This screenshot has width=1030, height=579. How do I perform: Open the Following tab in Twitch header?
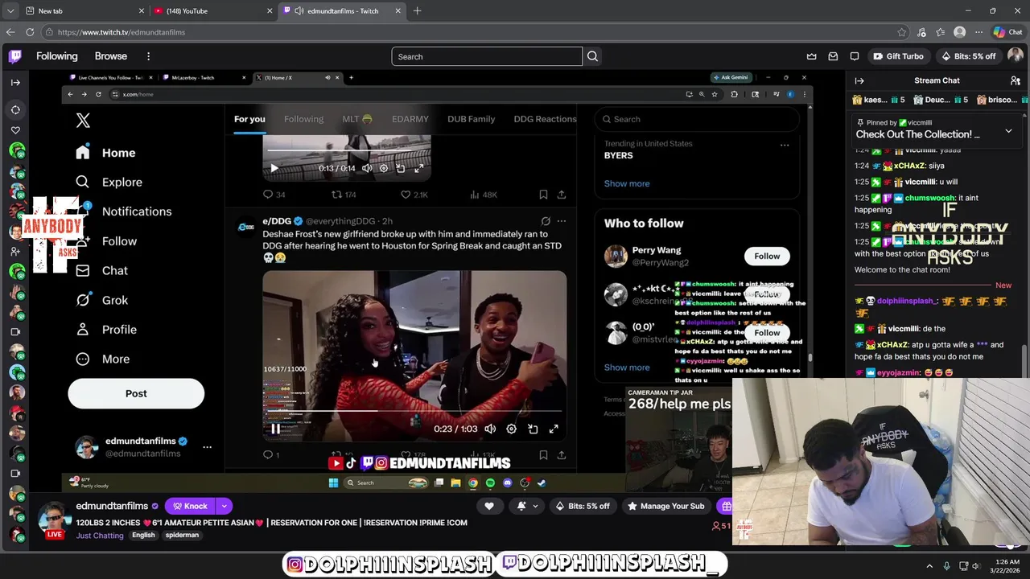click(x=57, y=56)
